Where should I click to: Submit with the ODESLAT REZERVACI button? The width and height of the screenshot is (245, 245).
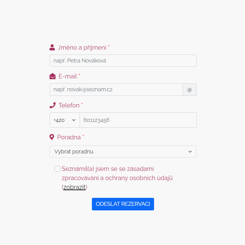(123, 204)
